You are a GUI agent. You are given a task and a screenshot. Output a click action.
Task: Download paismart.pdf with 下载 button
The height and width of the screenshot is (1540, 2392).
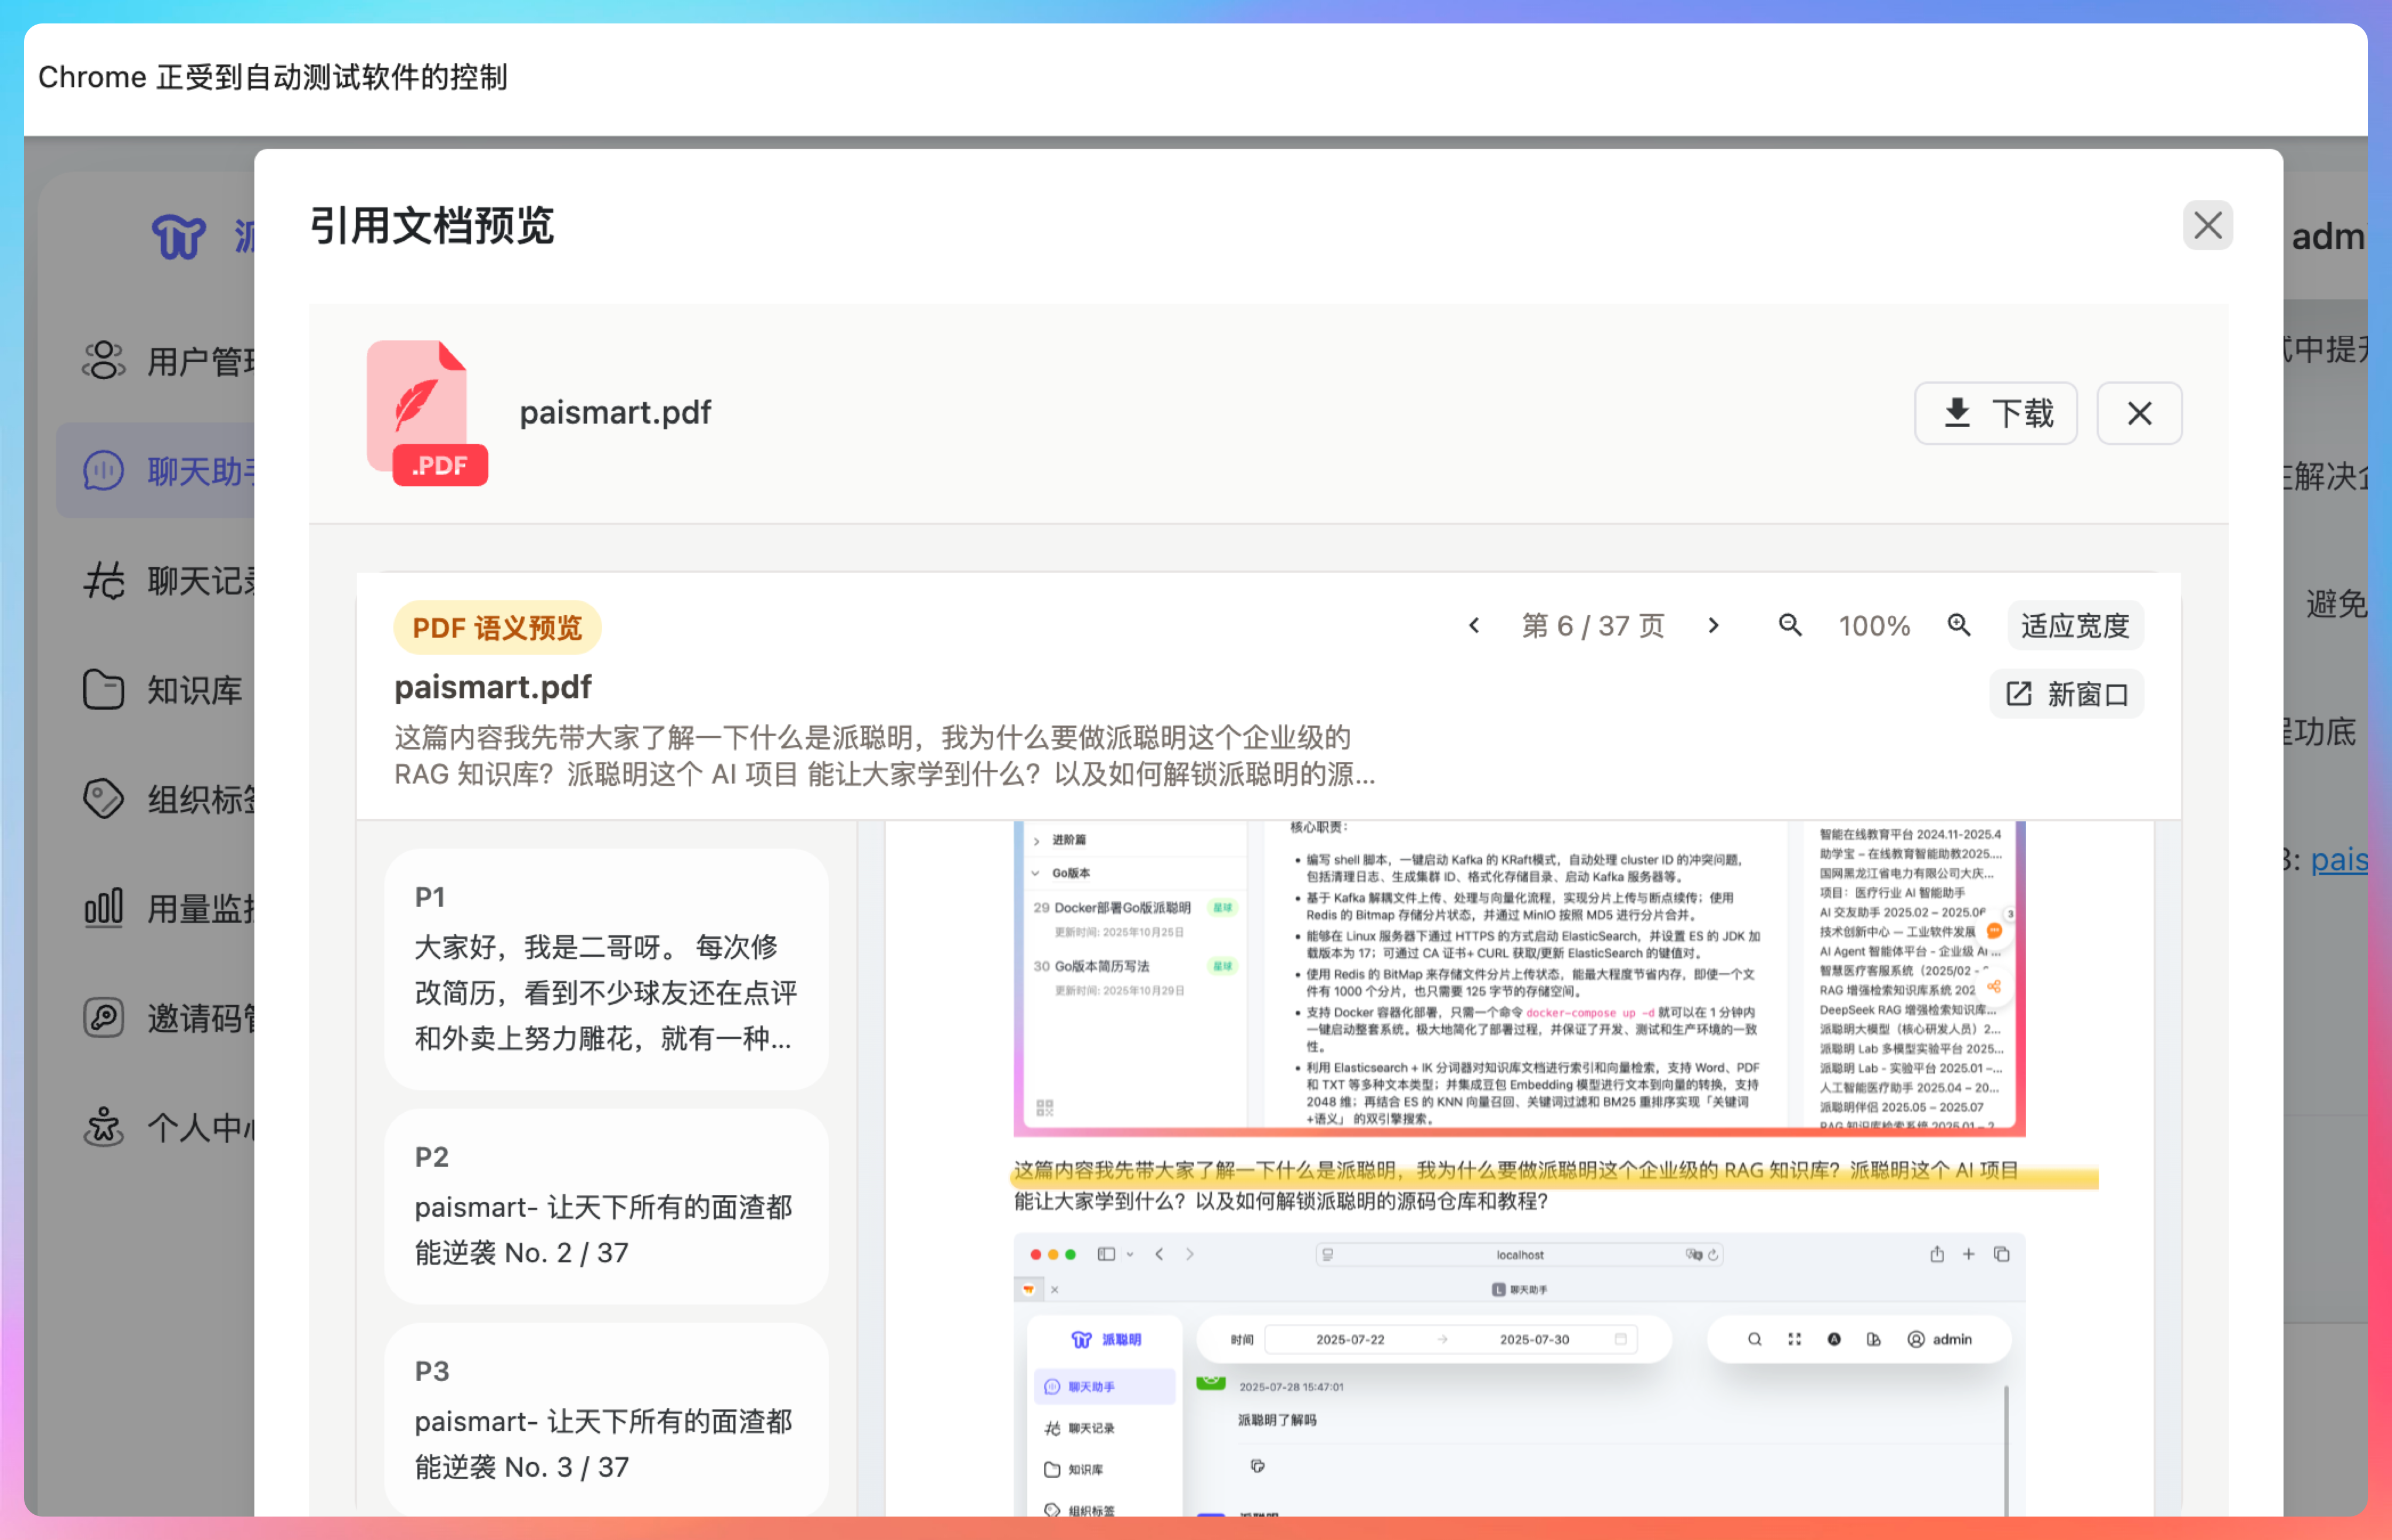click(1996, 413)
